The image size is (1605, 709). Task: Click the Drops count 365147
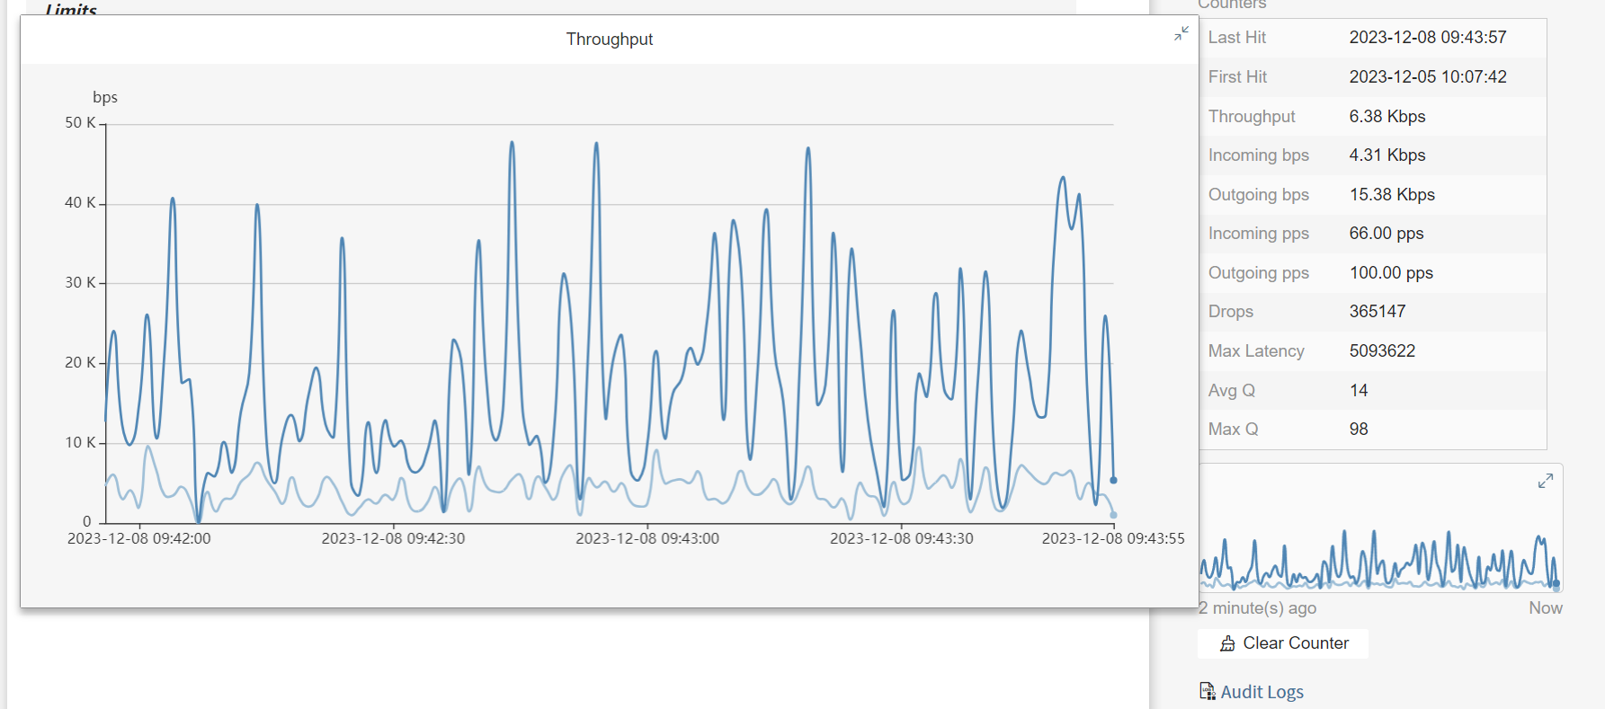tap(1377, 312)
